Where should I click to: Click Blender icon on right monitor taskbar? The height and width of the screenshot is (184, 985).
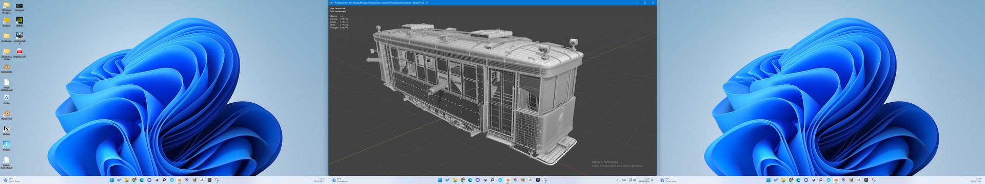coord(836,180)
